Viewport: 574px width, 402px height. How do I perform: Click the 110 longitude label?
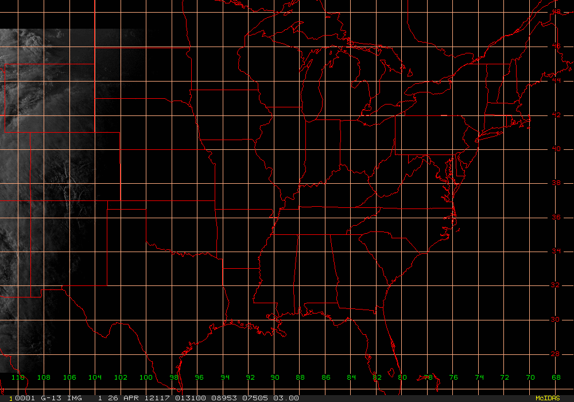click(x=18, y=377)
